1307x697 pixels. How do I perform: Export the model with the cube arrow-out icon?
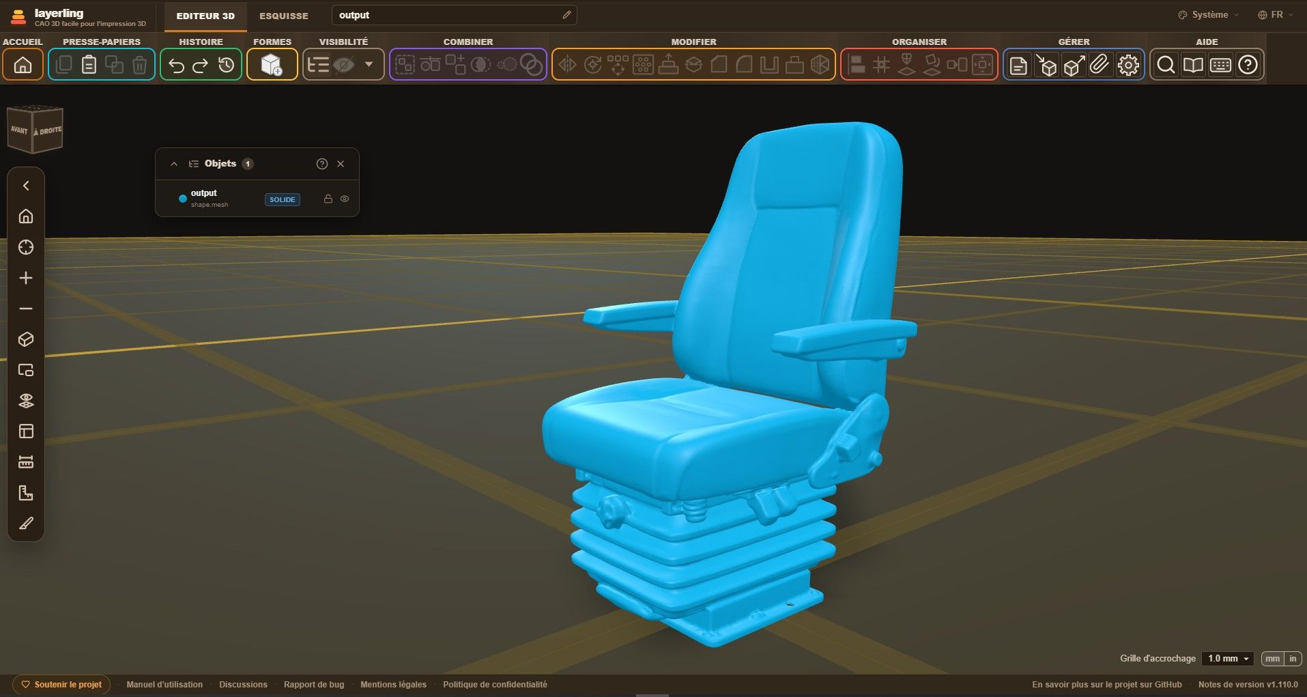(1074, 65)
